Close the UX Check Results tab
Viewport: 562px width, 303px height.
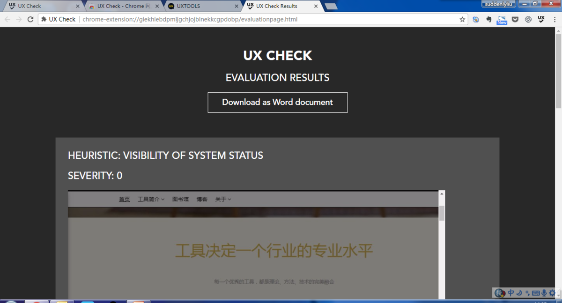click(316, 7)
